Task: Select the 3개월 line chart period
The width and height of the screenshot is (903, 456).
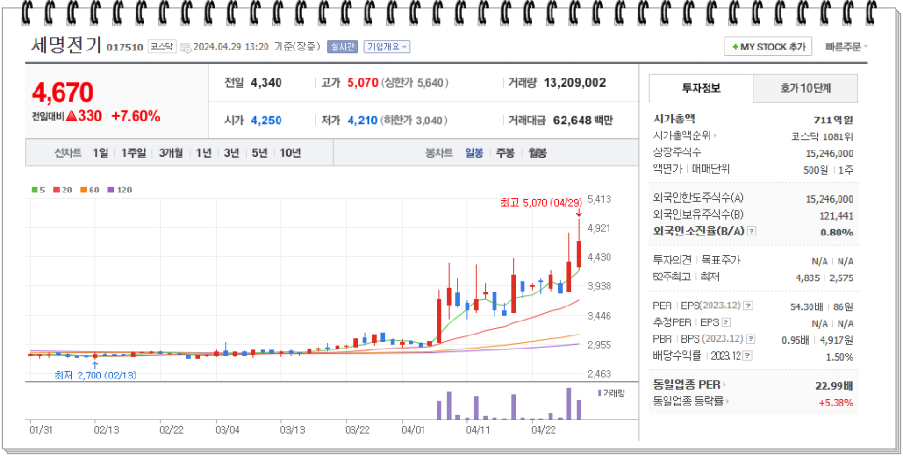Action: (x=170, y=153)
